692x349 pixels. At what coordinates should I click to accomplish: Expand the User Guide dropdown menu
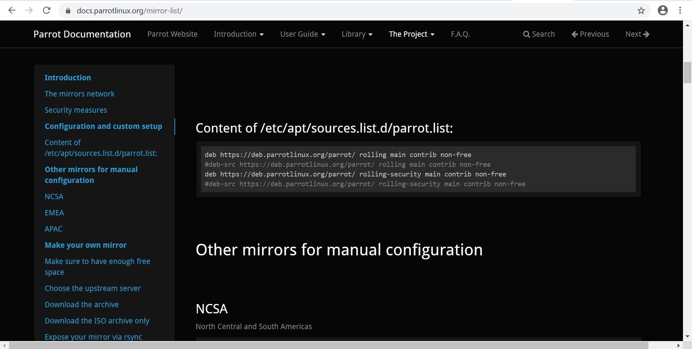point(303,34)
